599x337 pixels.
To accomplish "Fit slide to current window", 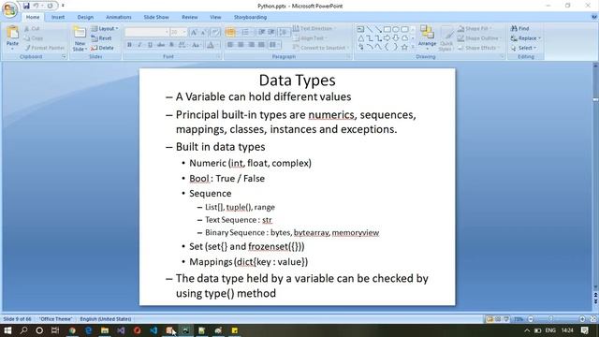I will tap(593, 319).
